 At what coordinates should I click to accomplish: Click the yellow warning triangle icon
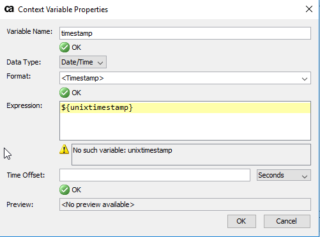tap(64, 149)
